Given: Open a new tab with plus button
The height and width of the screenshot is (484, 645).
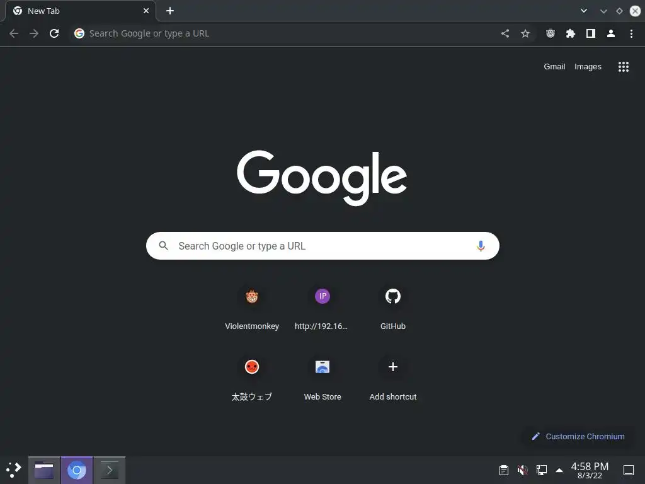Looking at the screenshot, I should [170, 11].
